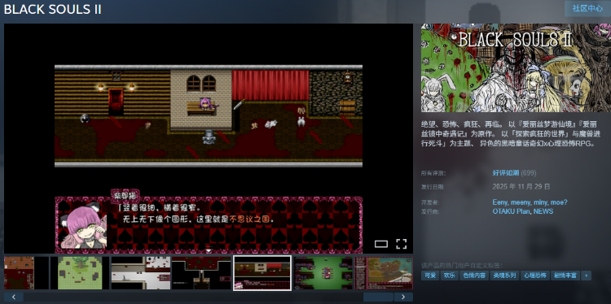611x304 pixels.
Task: Click the 发行日期 label
Action: 432,187
